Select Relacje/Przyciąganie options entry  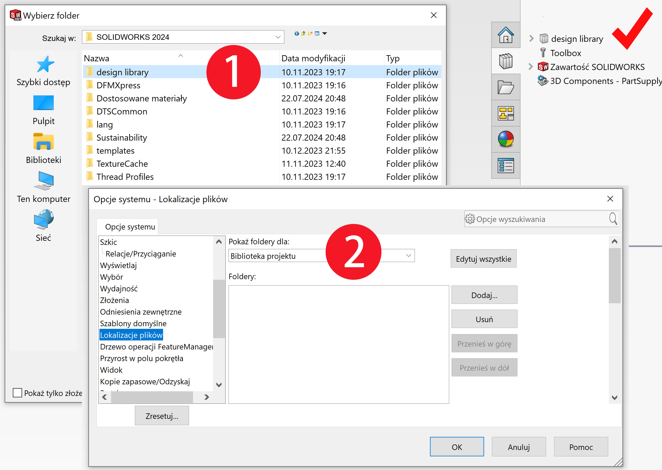pyautogui.click(x=141, y=254)
